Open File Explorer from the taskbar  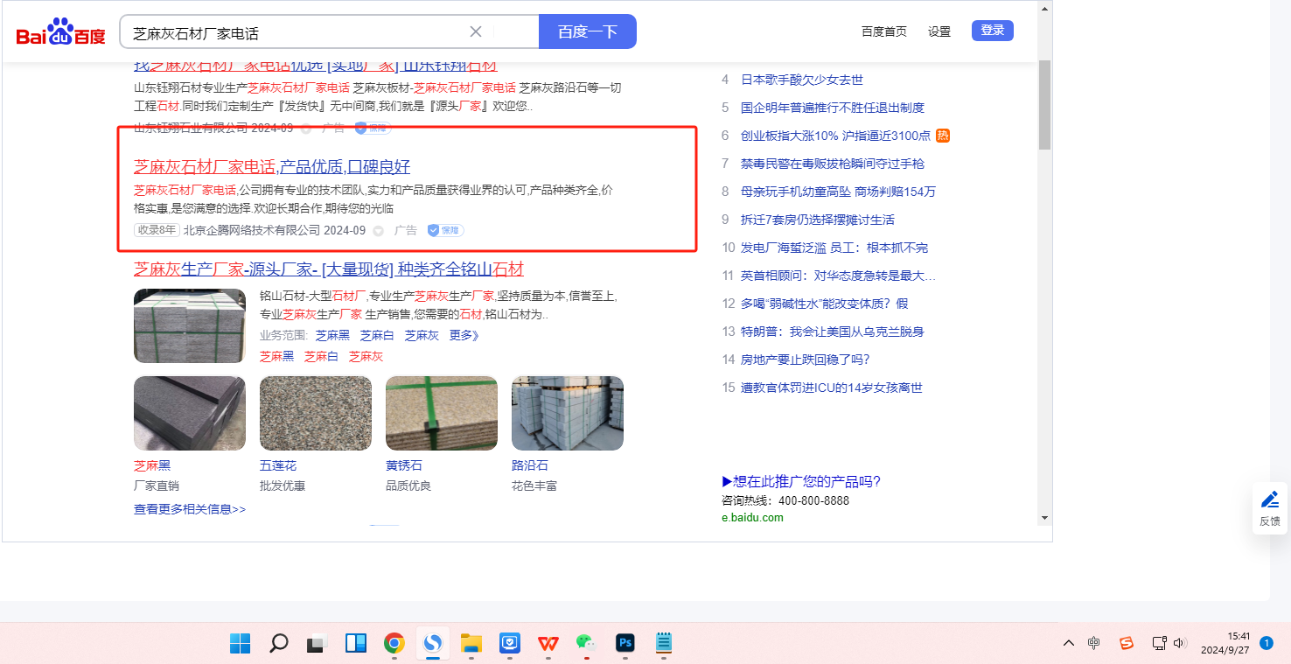pos(471,644)
